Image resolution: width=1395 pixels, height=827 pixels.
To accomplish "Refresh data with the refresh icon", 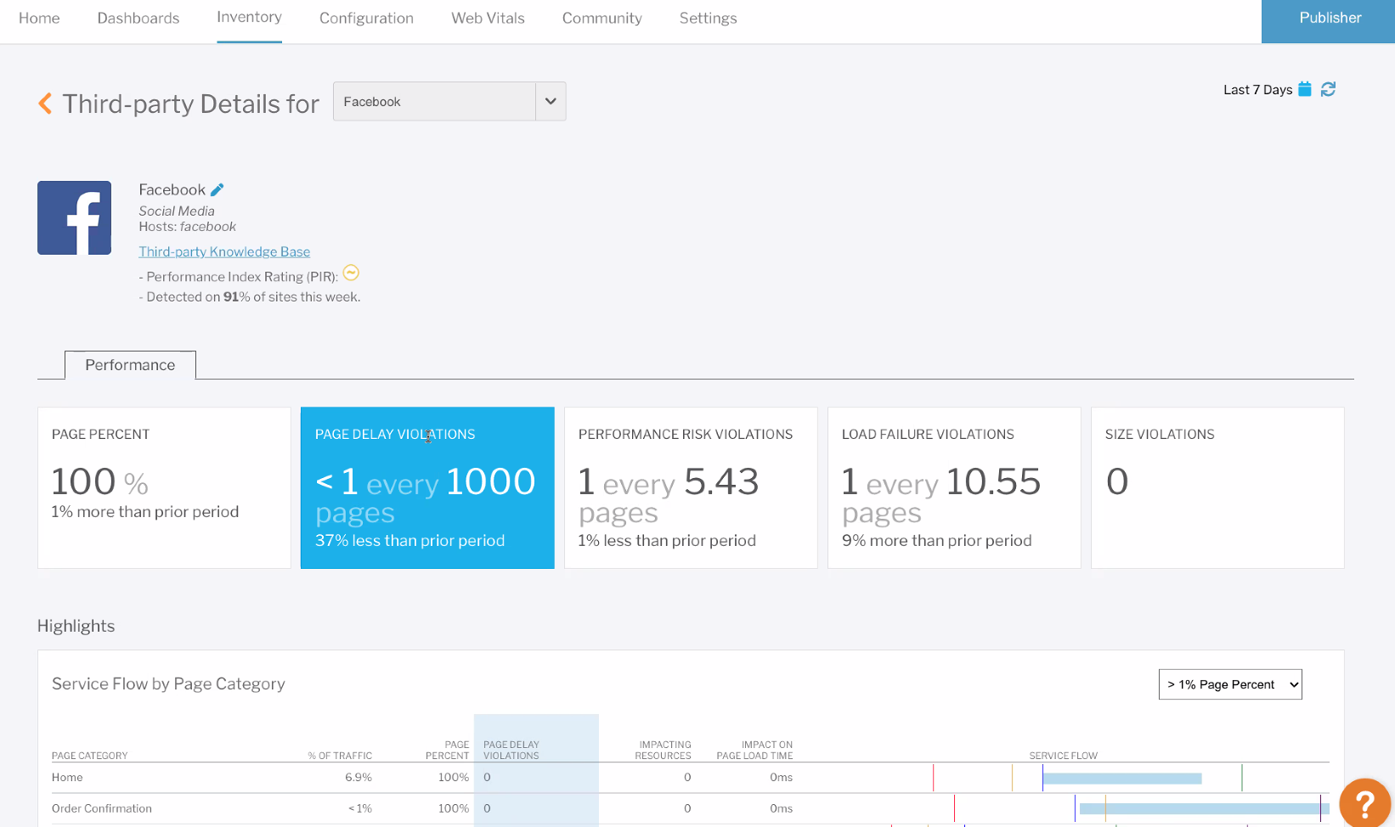I will click(1329, 89).
